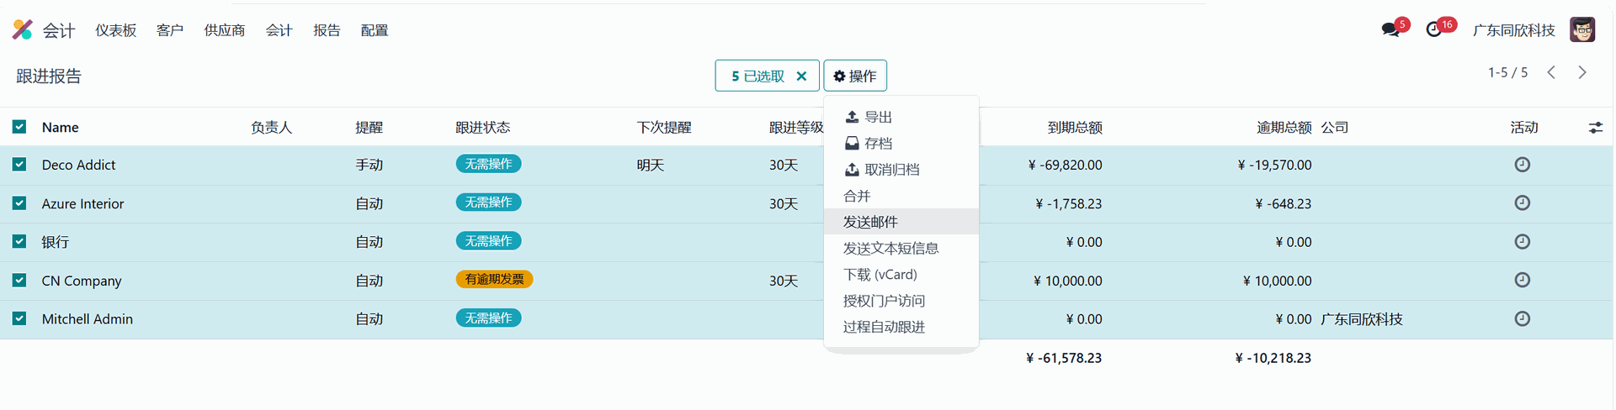Click activity clock for CN Company
This screenshot has width=1616, height=410.
[1523, 281]
